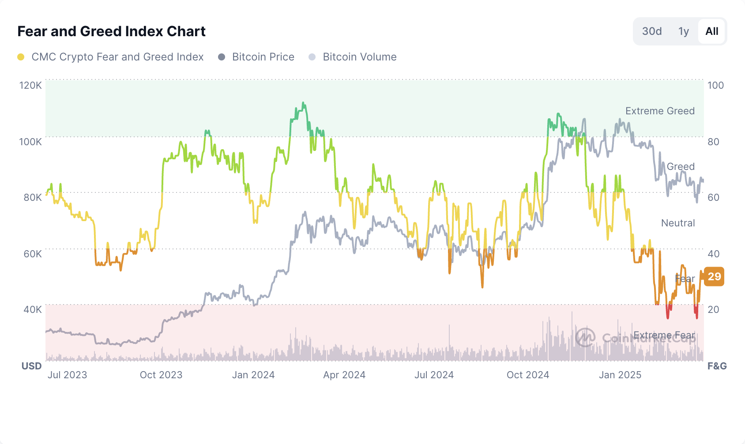Click the orange 29 current value badge

tap(714, 277)
